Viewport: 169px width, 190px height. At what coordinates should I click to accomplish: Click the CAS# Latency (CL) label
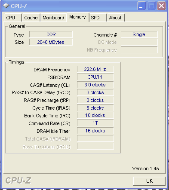point(50,85)
